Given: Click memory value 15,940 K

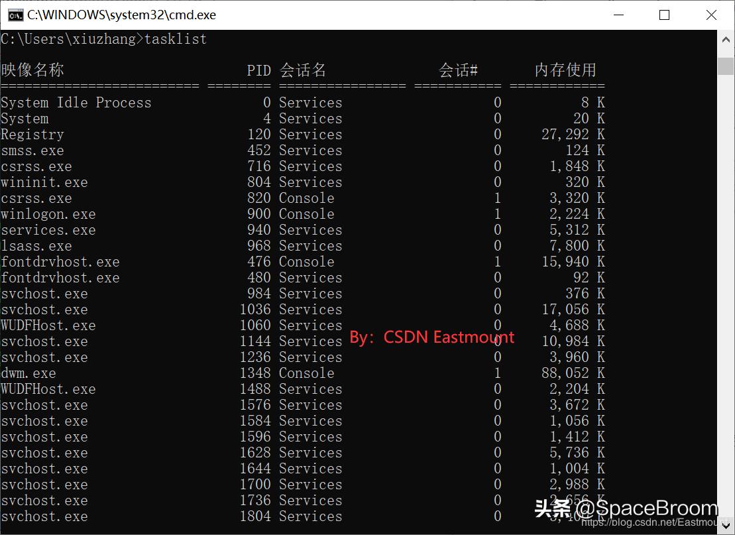Looking at the screenshot, I should tap(573, 262).
